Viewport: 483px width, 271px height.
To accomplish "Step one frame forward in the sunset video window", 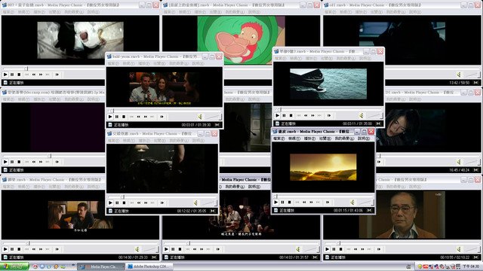I will pyautogui.click(x=328, y=202).
